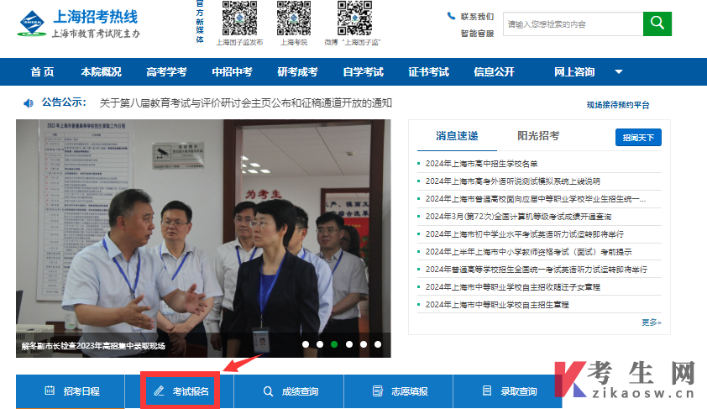
Task: Open 2024年上海市高中招生学校名单
Action: point(482,164)
